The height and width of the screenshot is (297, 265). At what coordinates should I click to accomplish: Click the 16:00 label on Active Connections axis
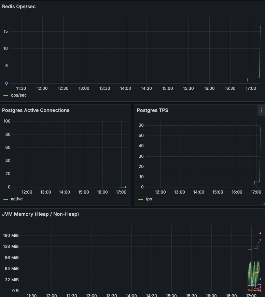point(102,192)
